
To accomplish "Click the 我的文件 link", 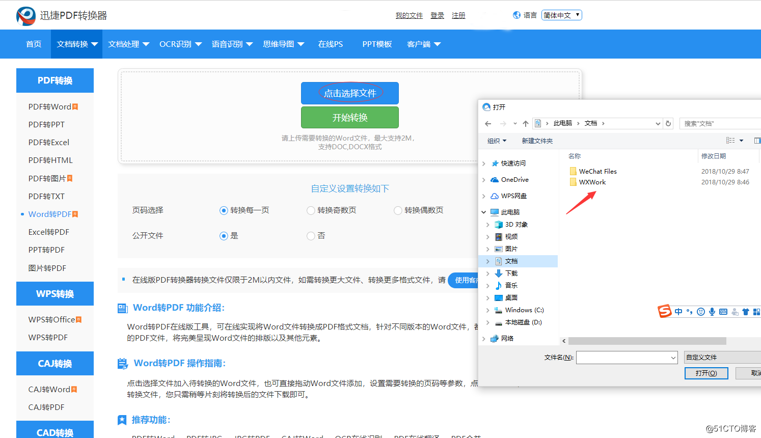I will (x=410, y=16).
